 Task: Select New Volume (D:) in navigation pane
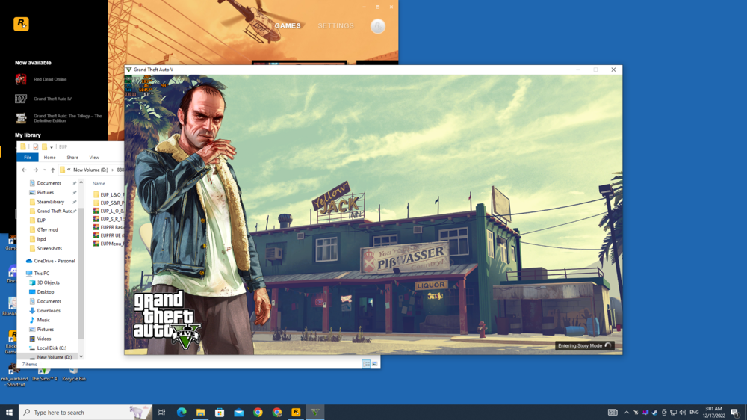tap(55, 357)
